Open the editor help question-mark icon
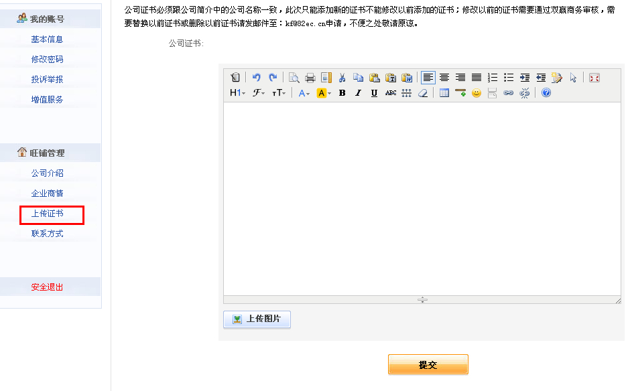This screenshot has width=628, height=391. [x=546, y=93]
